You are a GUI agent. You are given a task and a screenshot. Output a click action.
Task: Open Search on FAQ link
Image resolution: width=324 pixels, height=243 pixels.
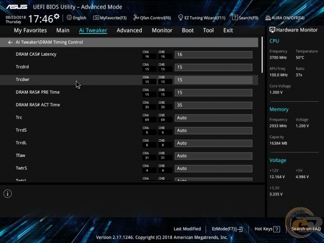click(x=306, y=229)
